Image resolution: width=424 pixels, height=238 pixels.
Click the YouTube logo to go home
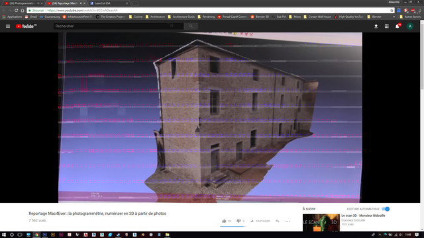pyautogui.click(x=26, y=26)
